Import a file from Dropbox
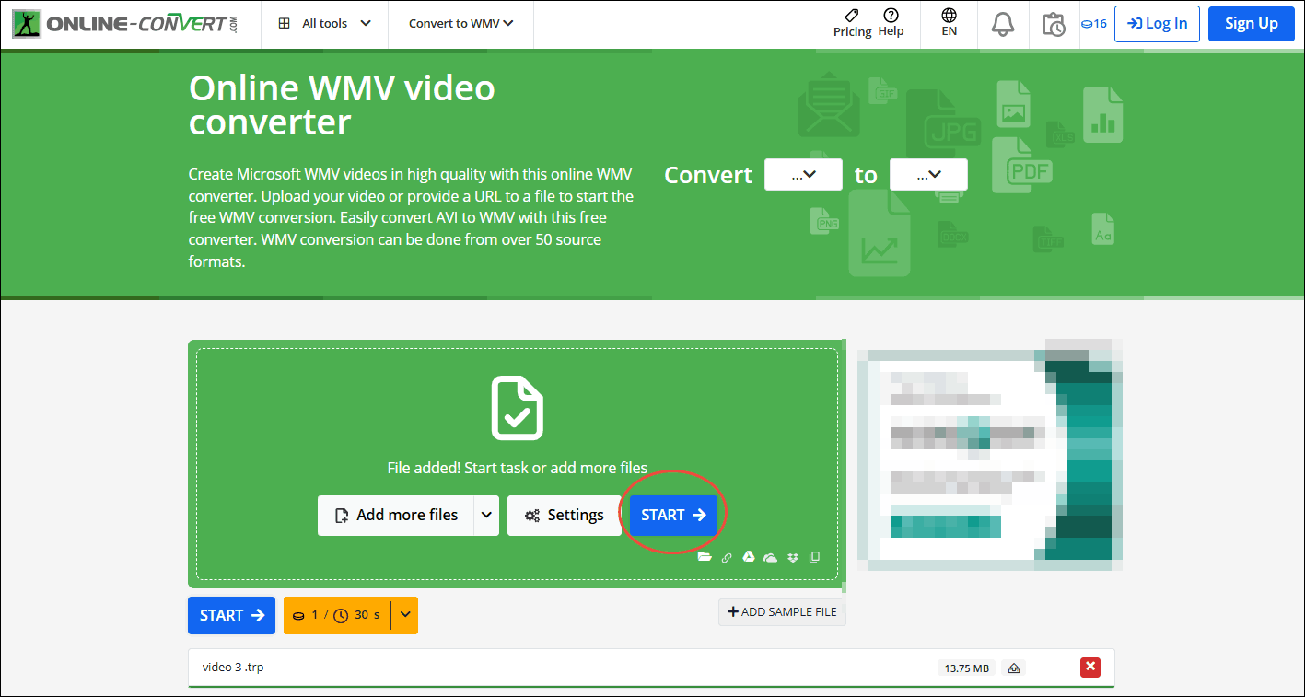 pos(792,557)
